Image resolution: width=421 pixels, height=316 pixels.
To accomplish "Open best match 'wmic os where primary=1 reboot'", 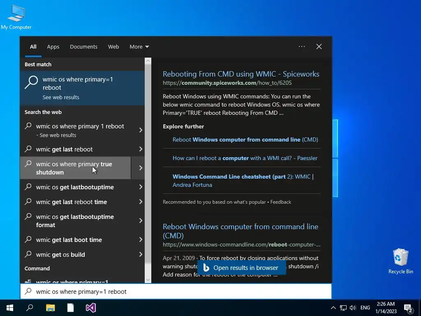I will [x=82, y=88].
